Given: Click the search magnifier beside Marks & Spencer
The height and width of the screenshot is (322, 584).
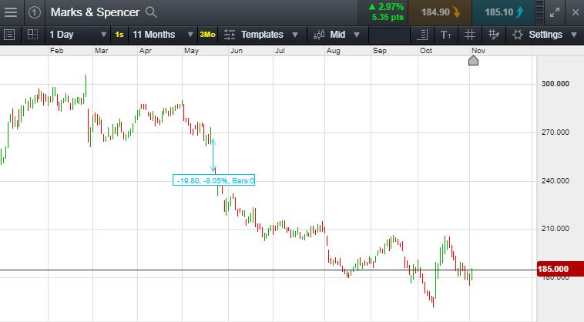Looking at the screenshot, I should pyautogui.click(x=152, y=12).
